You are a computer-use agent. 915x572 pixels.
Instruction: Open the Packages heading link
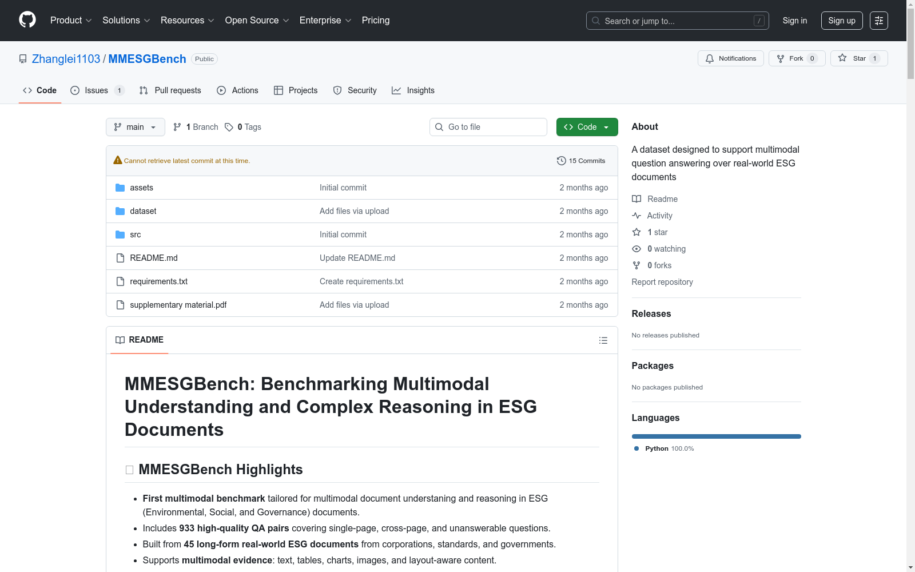click(x=653, y=366)
